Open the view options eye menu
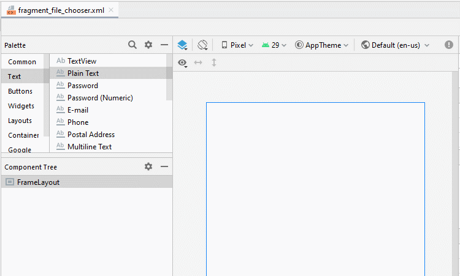Image resolution: width=460 pixels, height=276 pixels. point(183,62)
